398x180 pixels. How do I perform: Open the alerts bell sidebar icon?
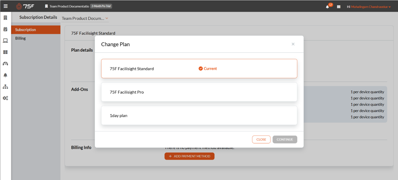click(5, 75)
